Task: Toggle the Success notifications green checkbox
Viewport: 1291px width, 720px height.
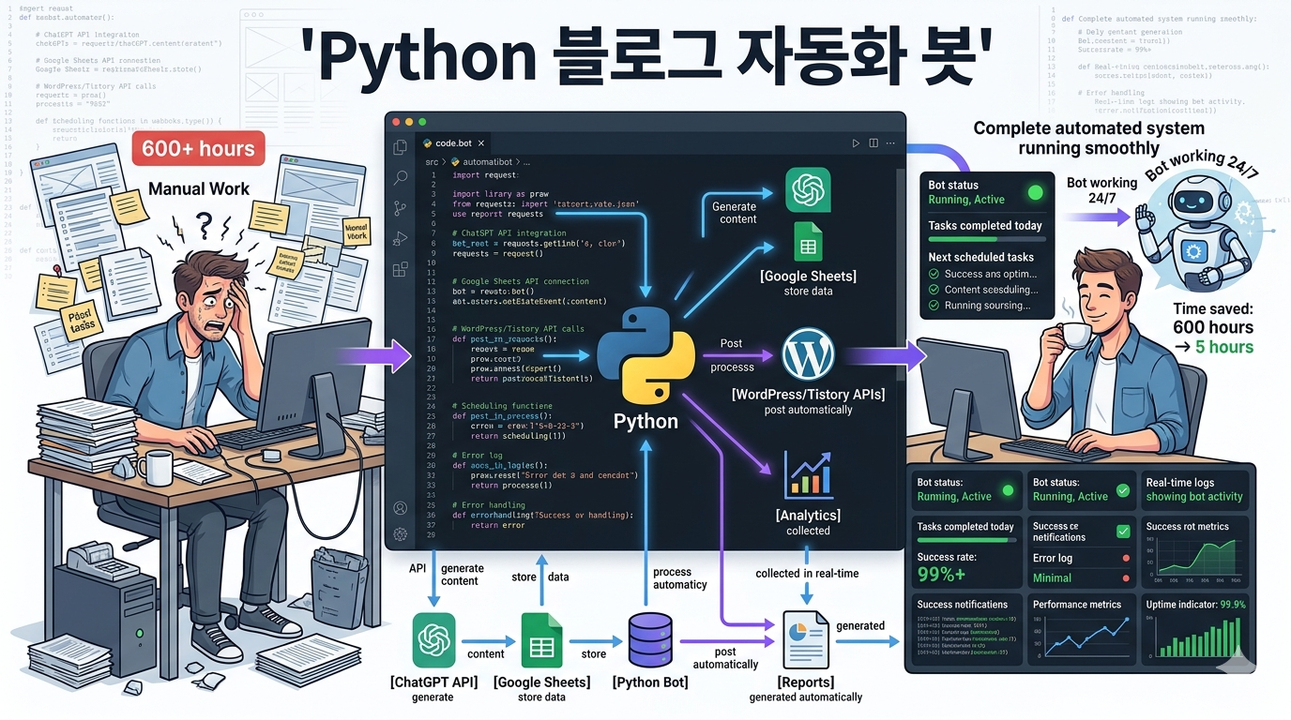Action: coord(1123,532)
